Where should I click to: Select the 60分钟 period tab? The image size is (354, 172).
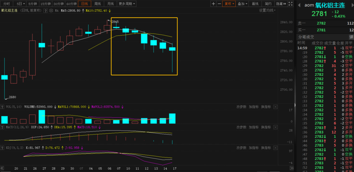[71, 4]
